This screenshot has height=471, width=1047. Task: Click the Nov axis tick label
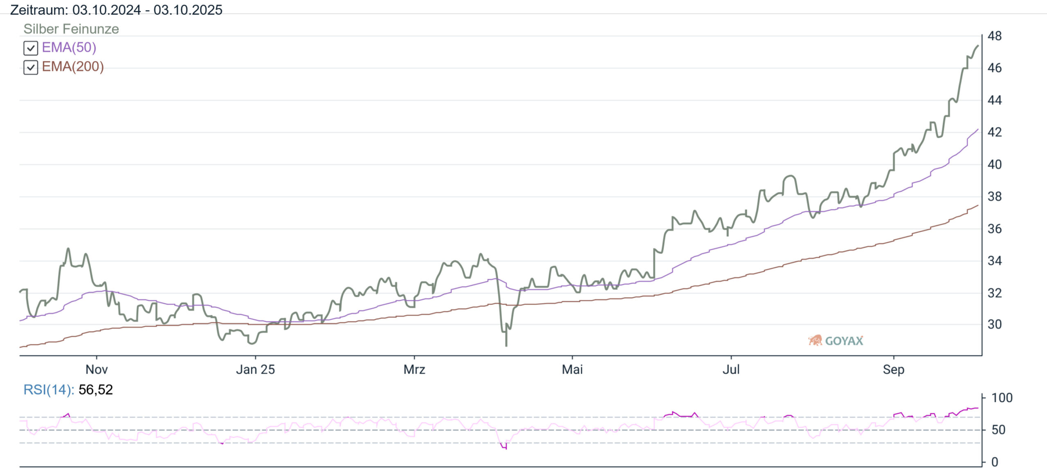click(x=97, y=370)
